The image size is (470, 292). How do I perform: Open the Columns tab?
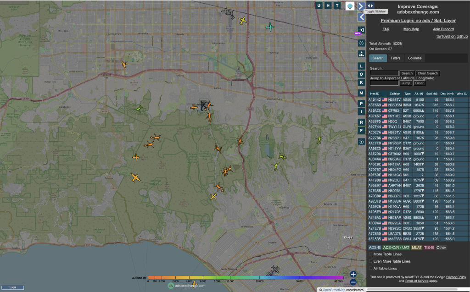pos(414,58)
